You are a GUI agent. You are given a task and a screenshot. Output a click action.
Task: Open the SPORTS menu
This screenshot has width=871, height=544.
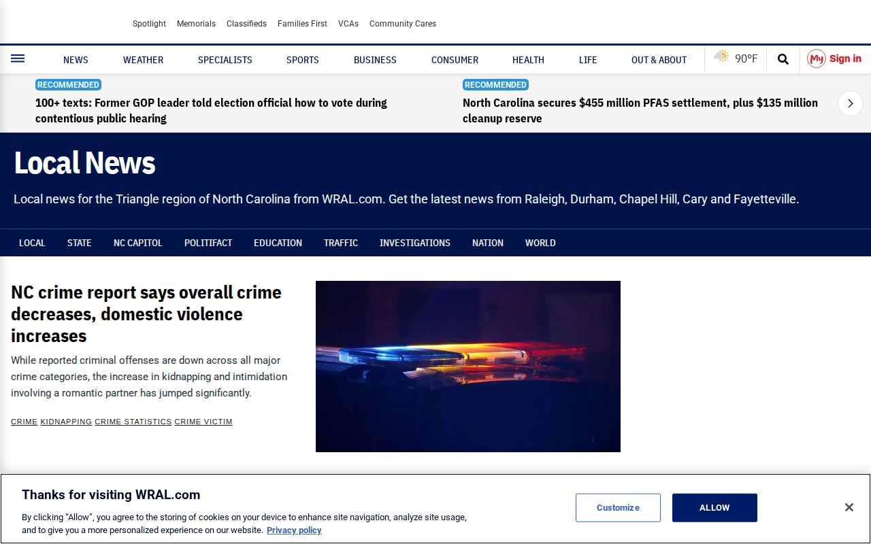pos(303,60)
